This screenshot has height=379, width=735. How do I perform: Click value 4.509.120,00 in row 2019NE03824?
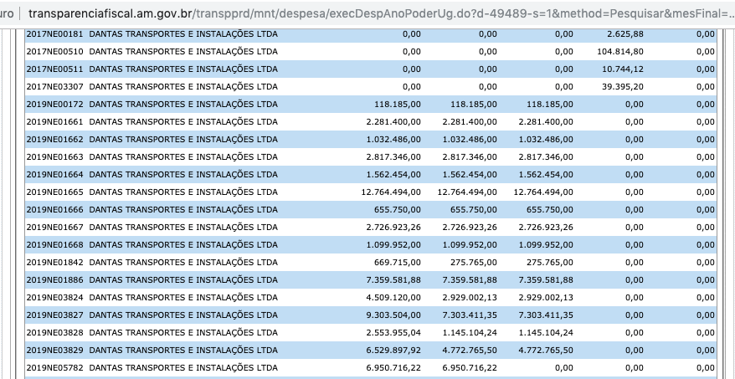point(393,298)
